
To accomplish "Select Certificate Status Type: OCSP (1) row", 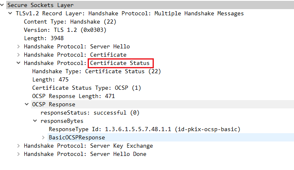I will tap(86, 88).
